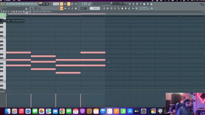Viewport: 205px width, 115px height.
Task: Toggle the metronome
Action: [x=61, y=4]
